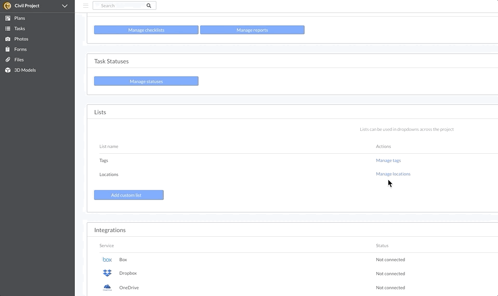Click the Plans icon in sidebar
498x296 pixels.
8,18
